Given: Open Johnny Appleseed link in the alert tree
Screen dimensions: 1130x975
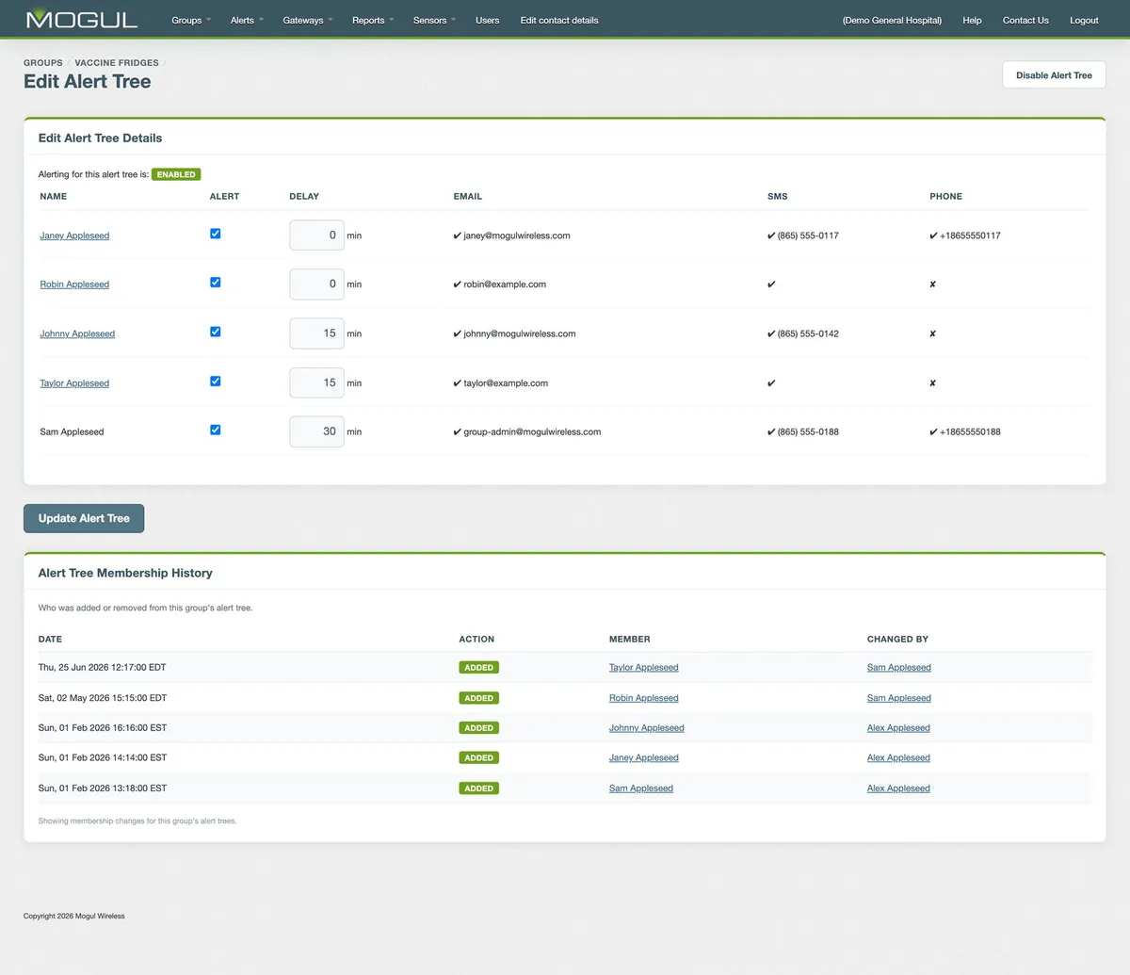Looking at the screenshot, I should [77, 333].
